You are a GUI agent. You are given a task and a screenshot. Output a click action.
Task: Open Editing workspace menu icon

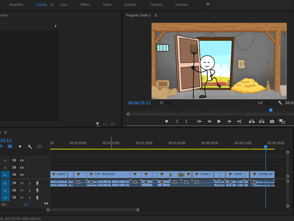52,5
